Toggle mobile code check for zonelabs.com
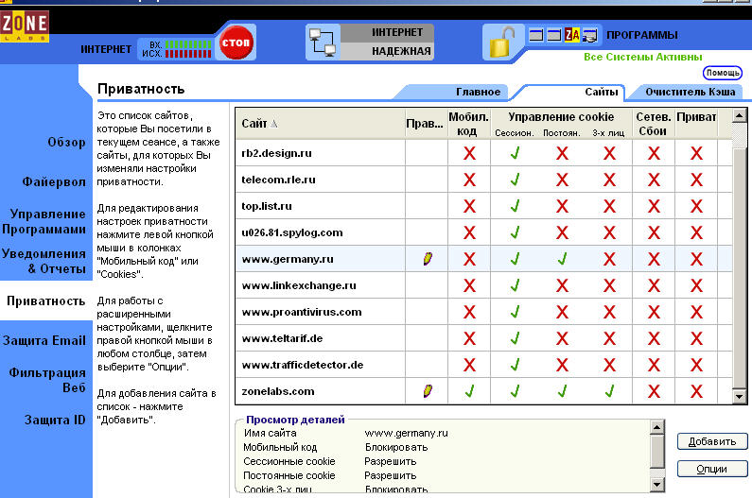Screen dimensions: 752x498 click(x=469, y=391)
